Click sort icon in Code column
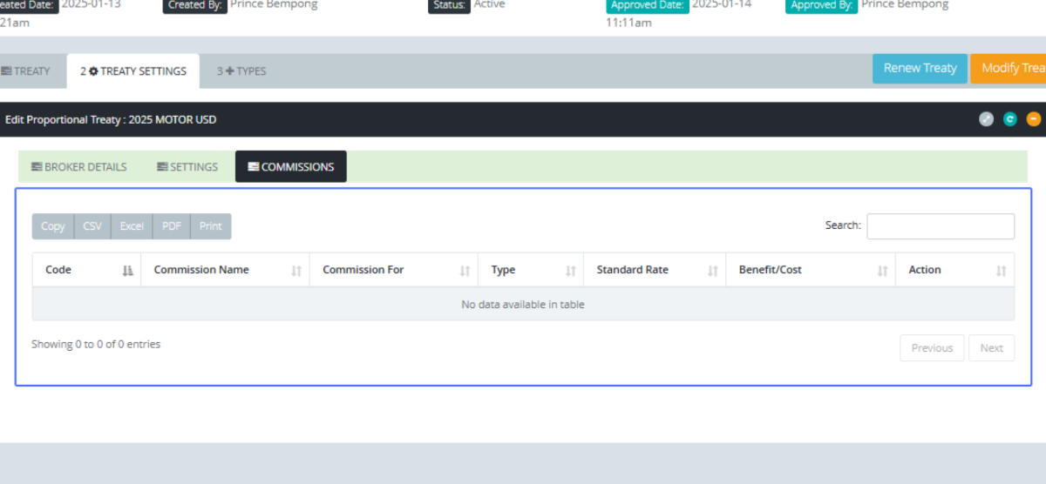 128,271
